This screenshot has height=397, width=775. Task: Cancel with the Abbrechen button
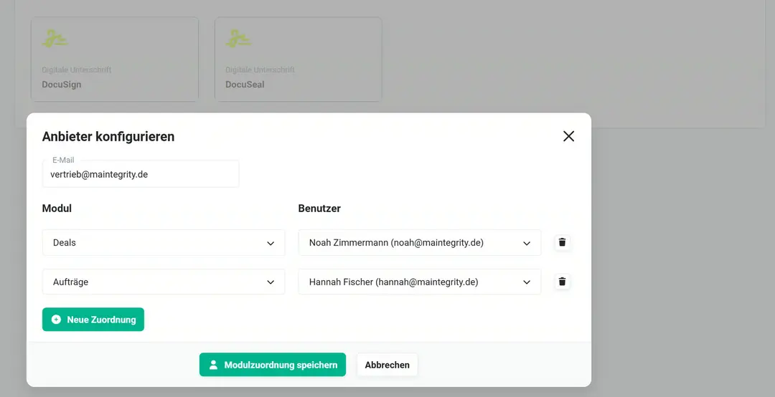click(387, 365)
